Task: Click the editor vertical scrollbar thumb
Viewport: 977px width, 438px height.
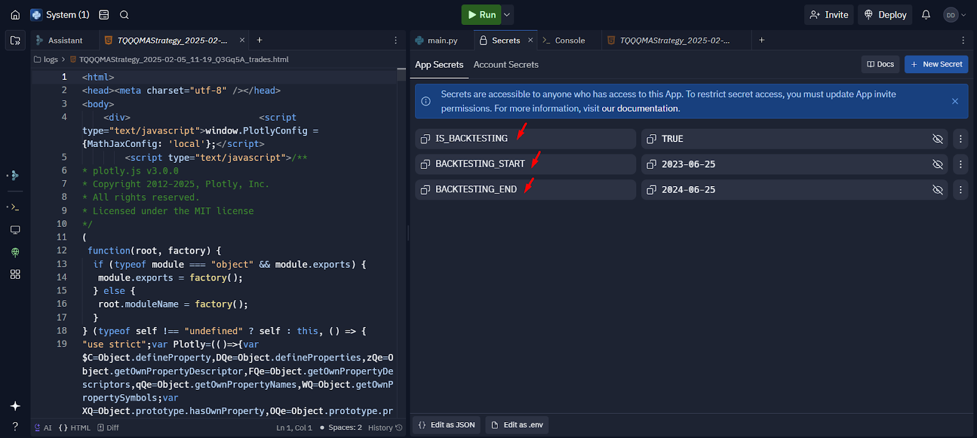Action: click(x=401, y=74)
